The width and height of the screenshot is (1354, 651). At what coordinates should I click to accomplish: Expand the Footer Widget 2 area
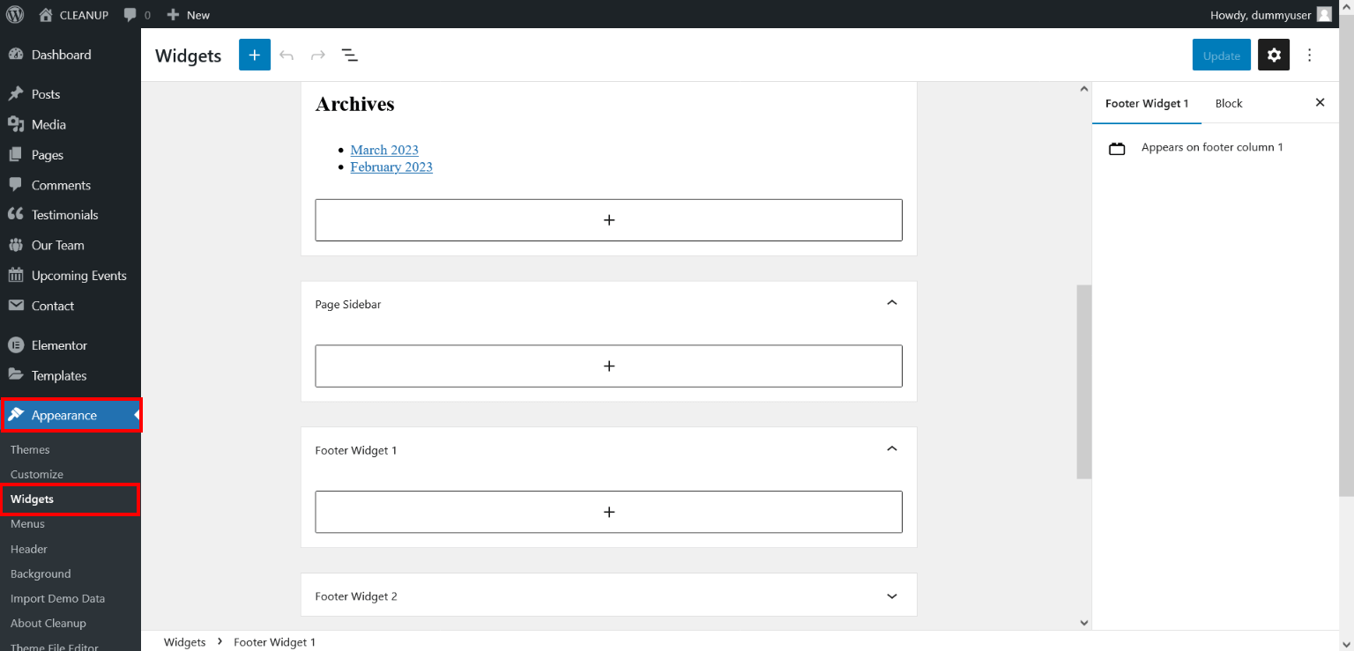click(891, 596)
